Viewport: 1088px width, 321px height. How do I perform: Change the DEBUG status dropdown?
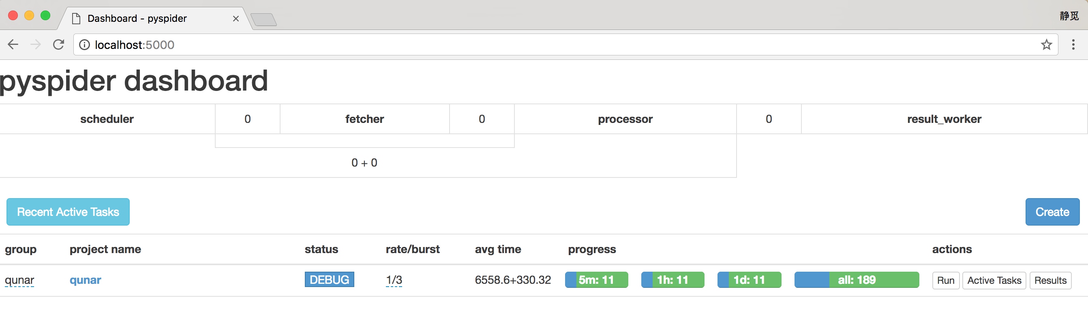click(330, 280)
